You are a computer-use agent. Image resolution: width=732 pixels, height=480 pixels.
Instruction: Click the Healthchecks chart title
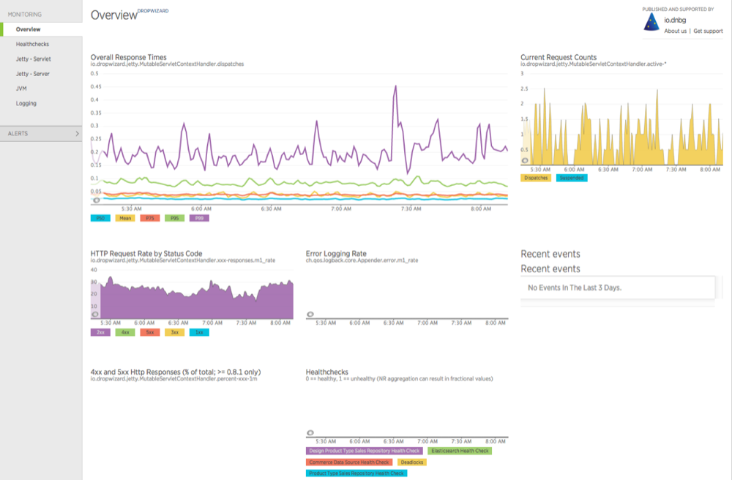[x=326, y=372]
